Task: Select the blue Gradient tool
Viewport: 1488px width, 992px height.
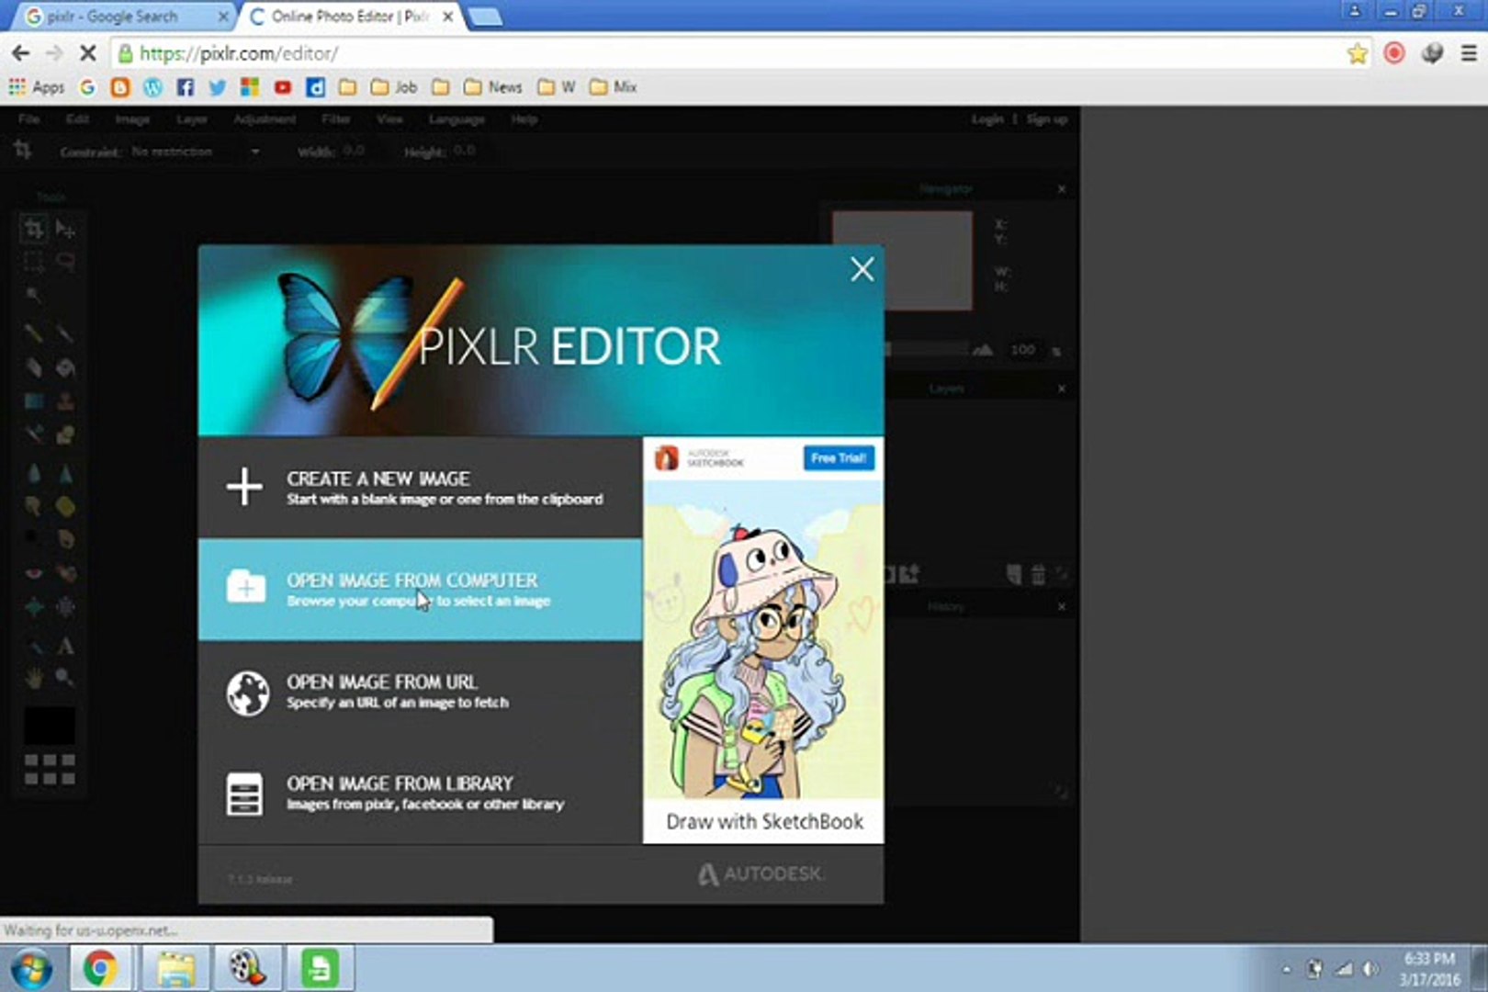Action: pos(34,401)
